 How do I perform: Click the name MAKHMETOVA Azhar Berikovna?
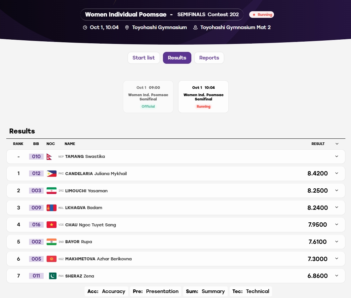click(98, 259)
